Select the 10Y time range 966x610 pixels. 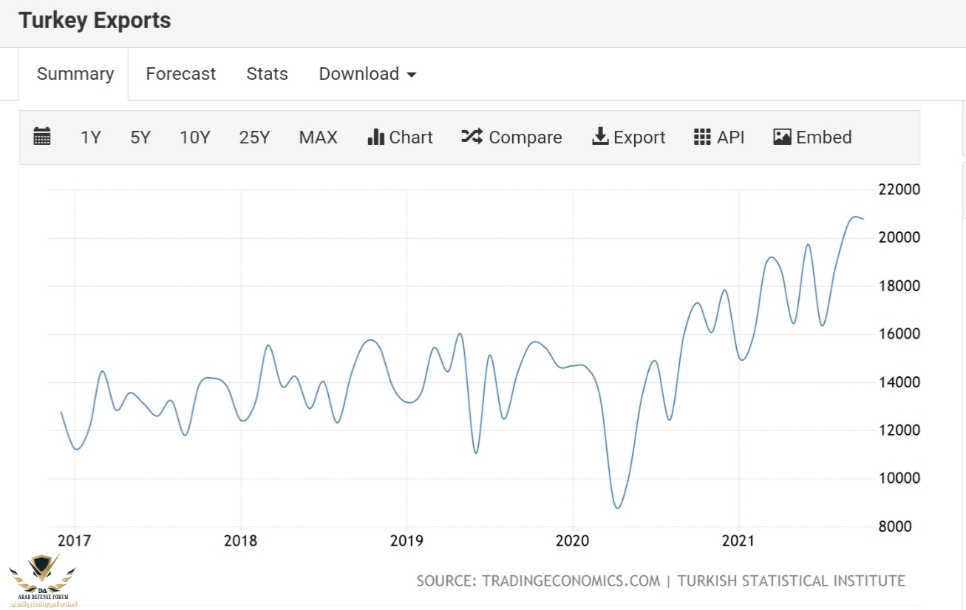coord(194,138)
